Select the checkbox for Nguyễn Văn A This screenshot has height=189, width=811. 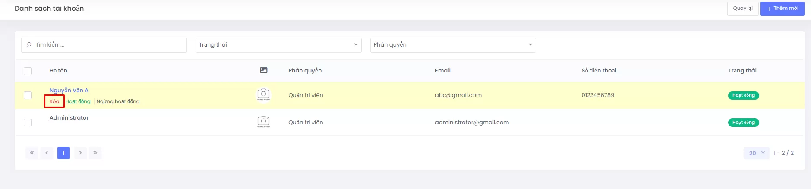28,95
